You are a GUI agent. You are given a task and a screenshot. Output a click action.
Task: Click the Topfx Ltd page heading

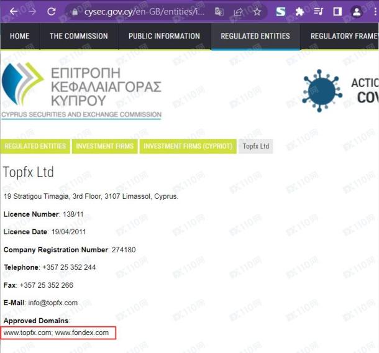click(x=29, y=172)
